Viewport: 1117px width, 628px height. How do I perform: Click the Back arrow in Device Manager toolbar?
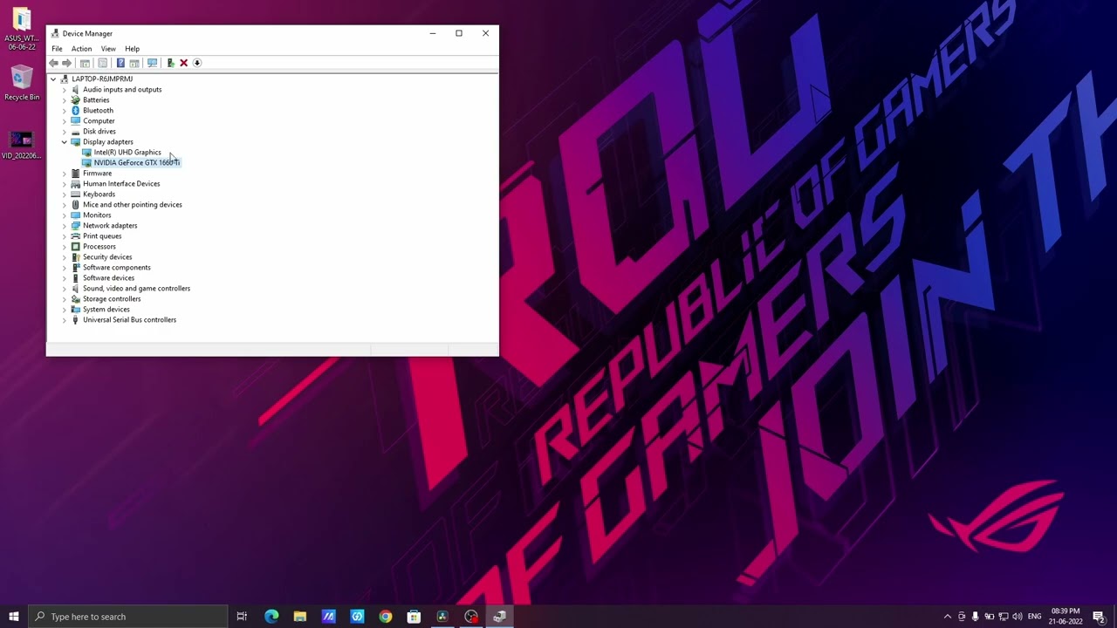[54, 63]
